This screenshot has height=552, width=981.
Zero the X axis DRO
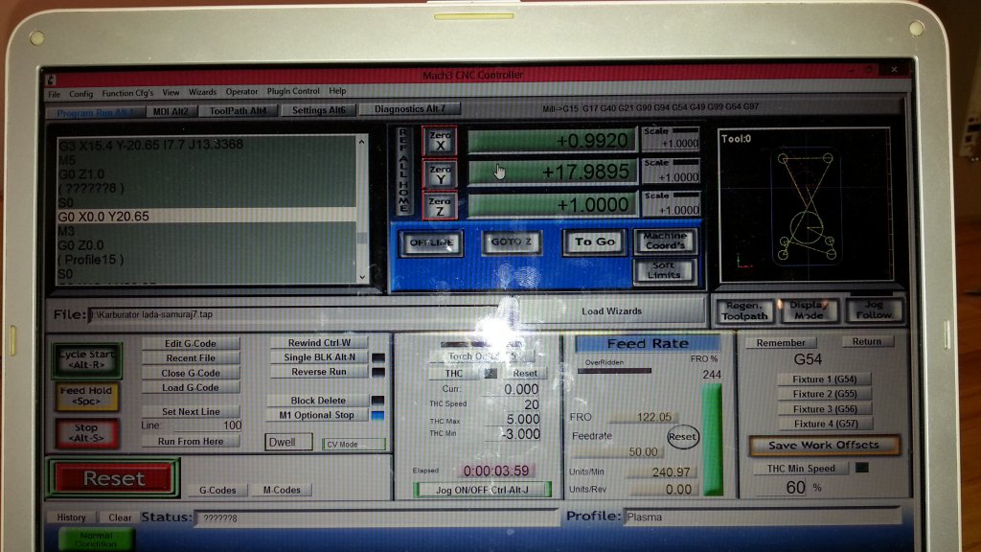[440, 140]
